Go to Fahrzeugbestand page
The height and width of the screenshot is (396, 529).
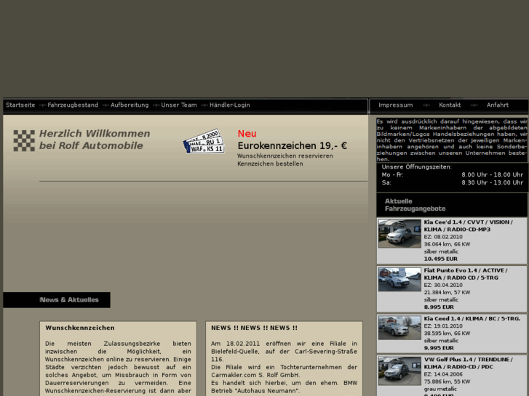[73, 105]
